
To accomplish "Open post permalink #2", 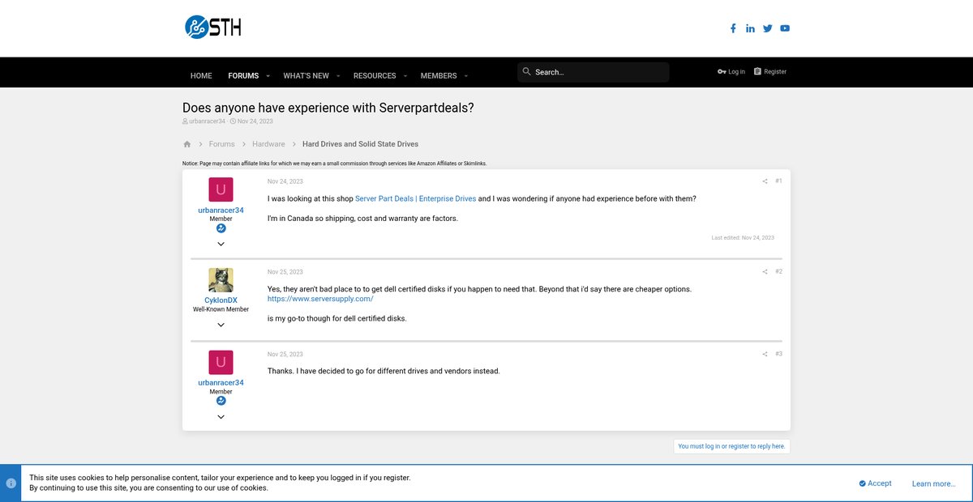I will pos(778,272).
